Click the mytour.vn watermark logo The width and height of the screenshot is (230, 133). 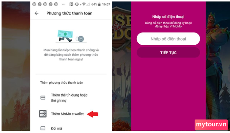[x=211, y=125]
